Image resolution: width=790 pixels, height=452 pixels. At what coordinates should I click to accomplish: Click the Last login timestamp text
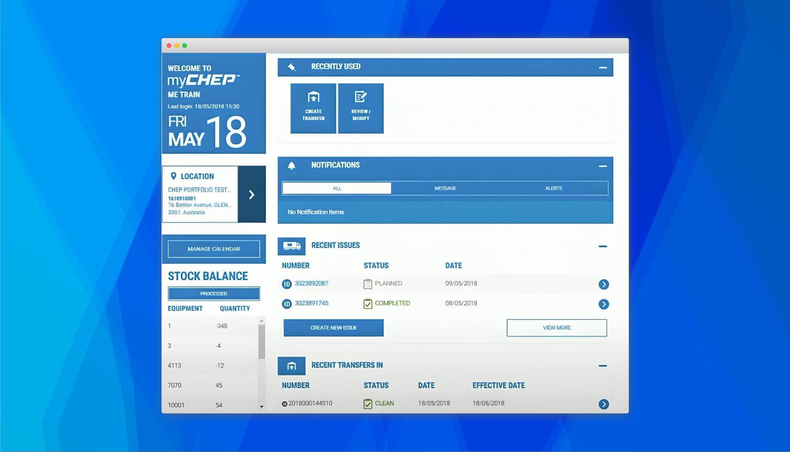(x=203, y=106)
